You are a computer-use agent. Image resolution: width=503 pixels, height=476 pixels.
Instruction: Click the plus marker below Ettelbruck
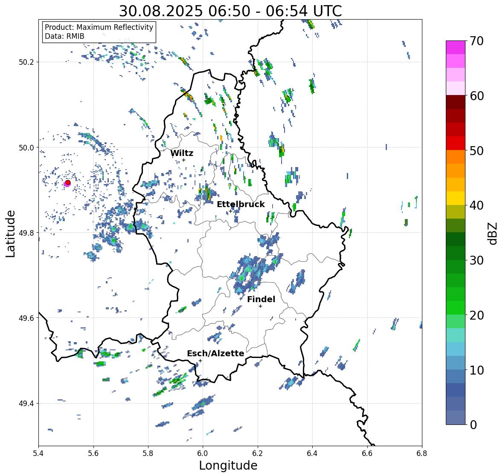(x=230, y=211)
